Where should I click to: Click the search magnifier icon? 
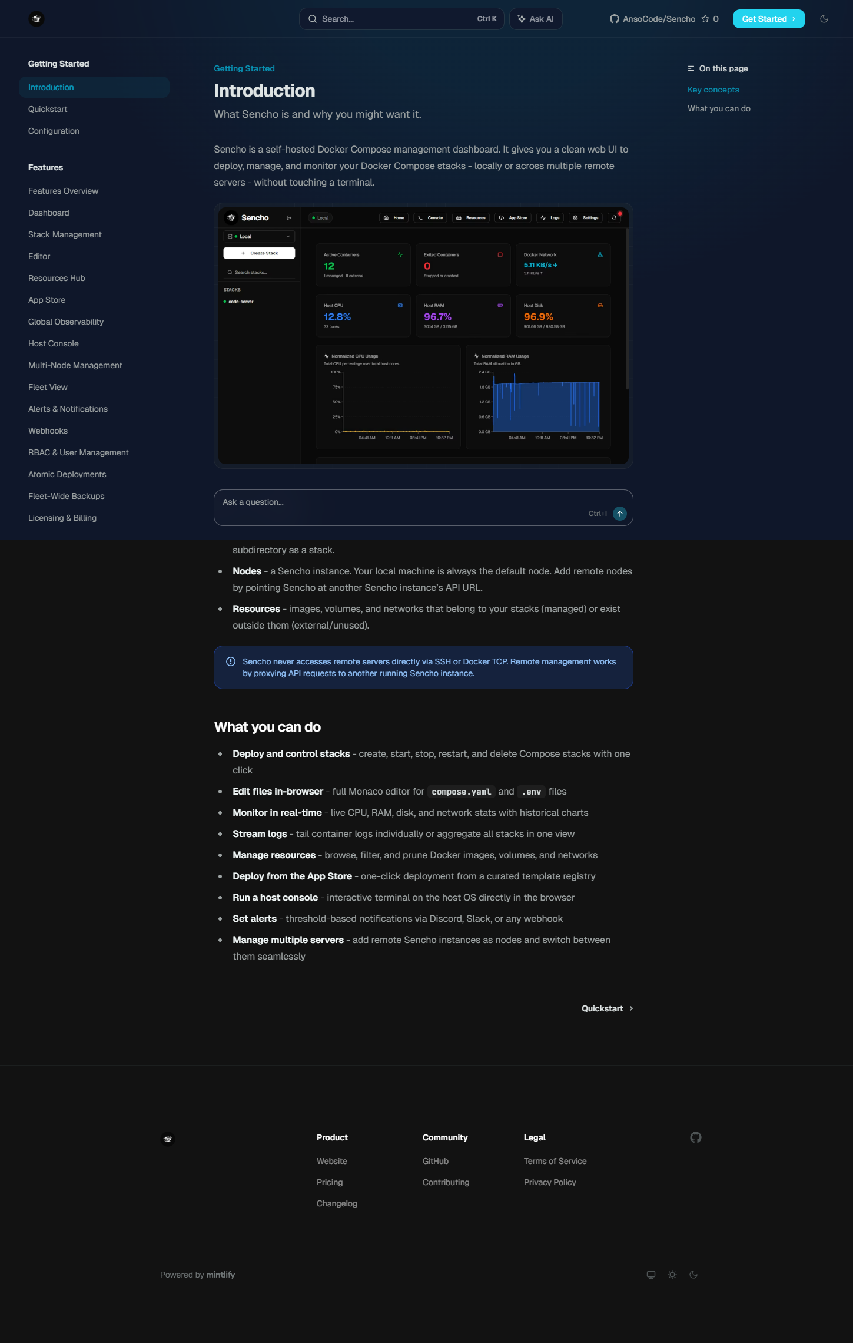[313, 19]
